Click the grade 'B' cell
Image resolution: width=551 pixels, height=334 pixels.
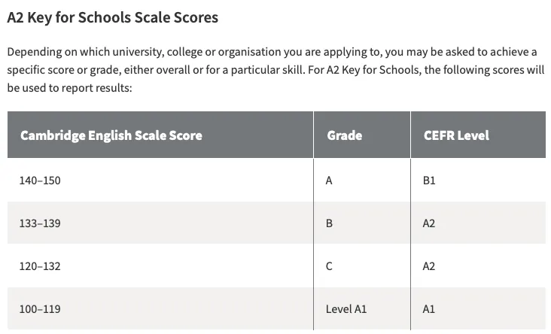coord(330,223)
